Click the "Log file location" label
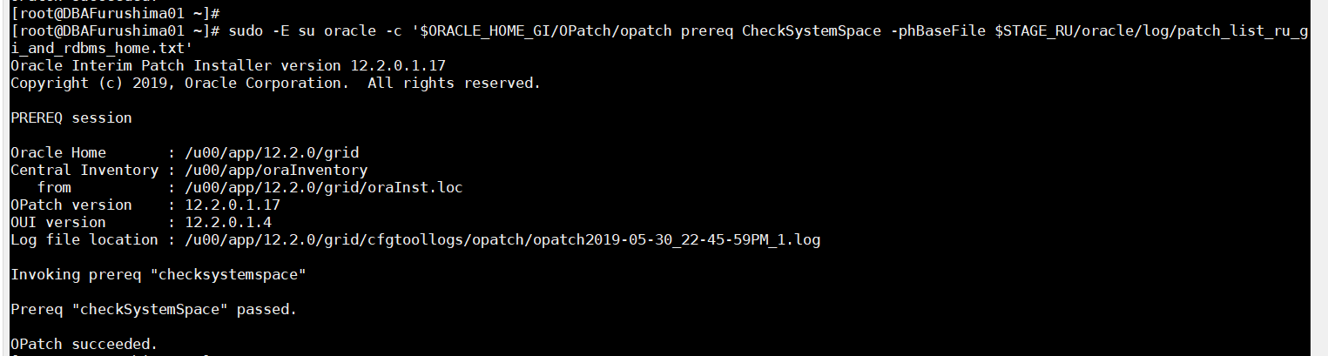1328x356 pixels. 84,240
